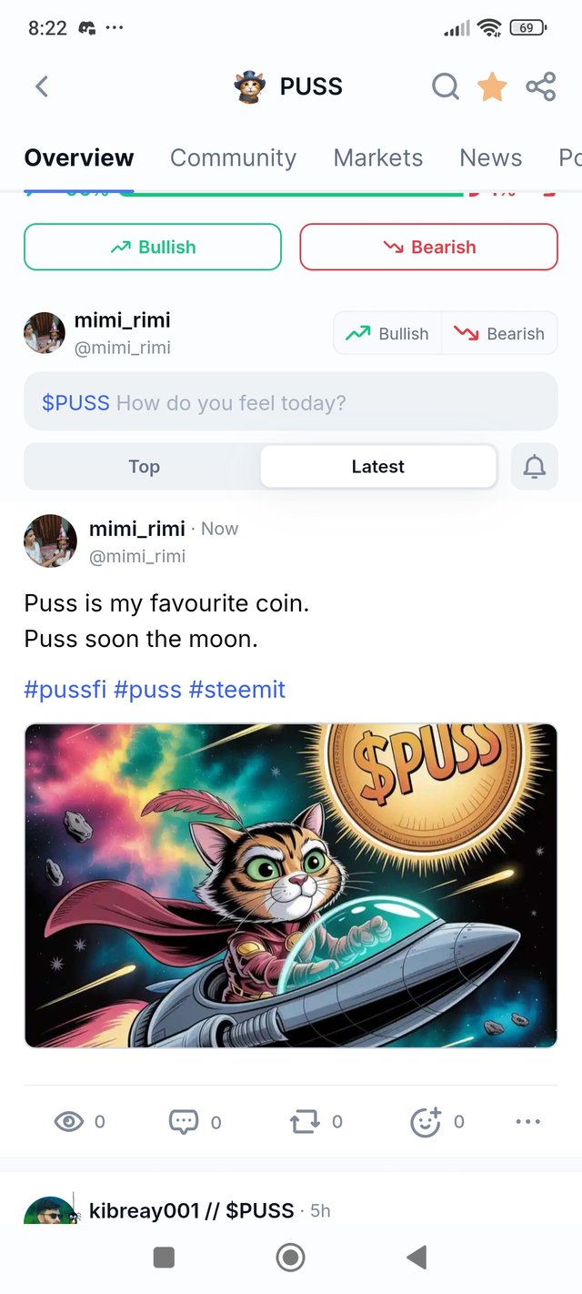This screenshot has height=1294, width=582.
Task: Tap the share icon in header
Action: coord(540,86)
